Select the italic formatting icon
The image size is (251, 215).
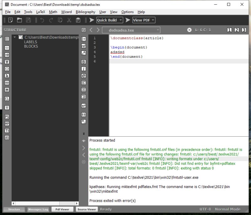[x=83, y=69]
